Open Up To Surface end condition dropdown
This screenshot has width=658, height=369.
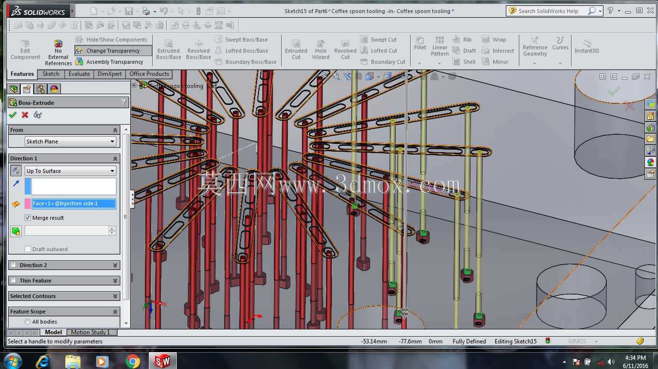click(x=71, y=171)
